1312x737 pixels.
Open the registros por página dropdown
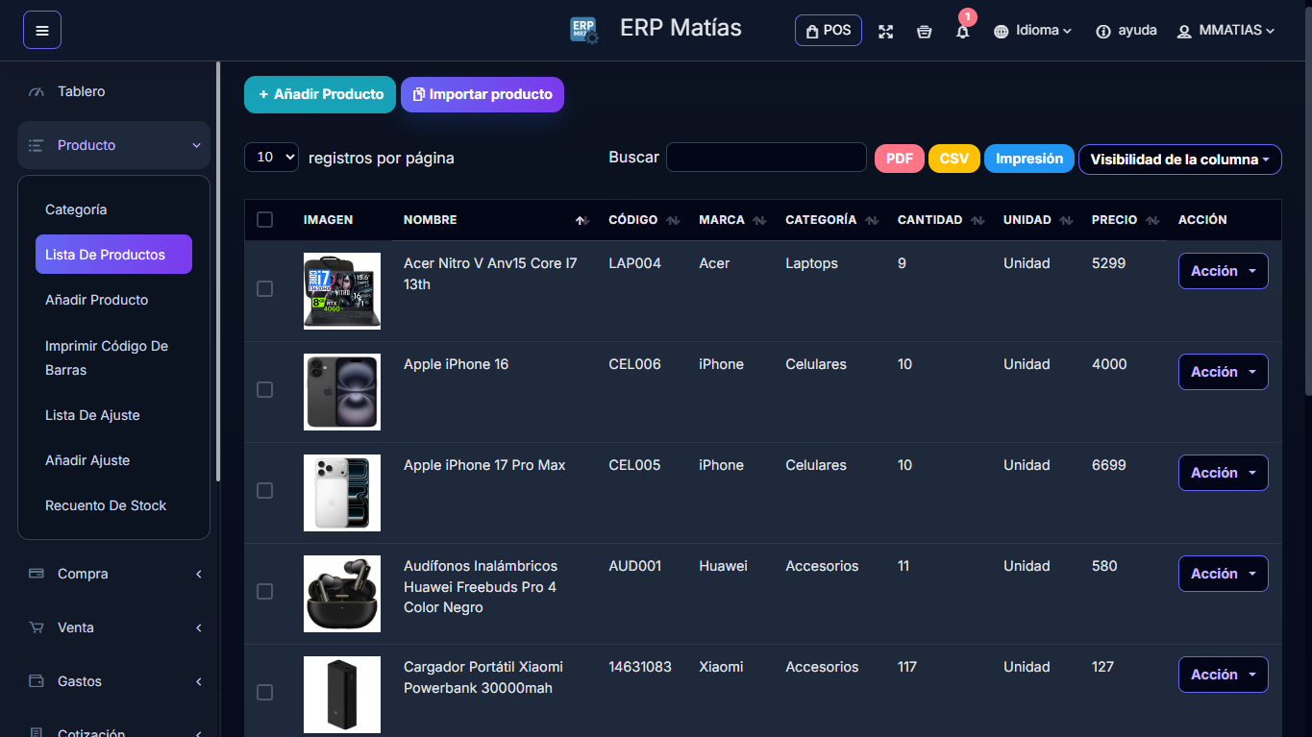[x=272, y=158]
